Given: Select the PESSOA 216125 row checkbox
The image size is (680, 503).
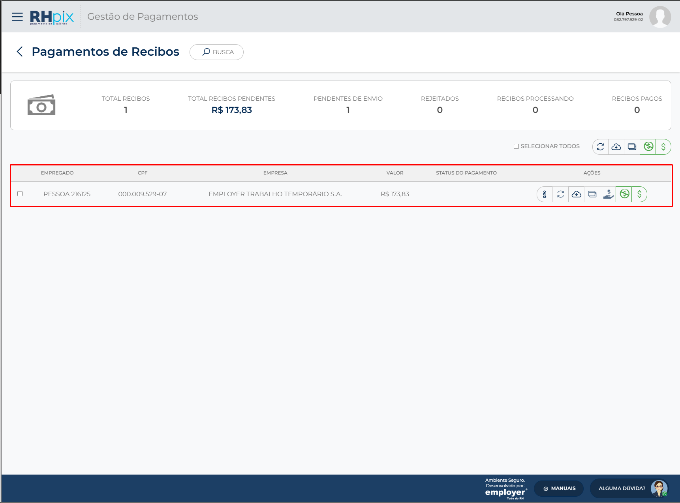Looking at the screenshot, I should coord(20,194).
